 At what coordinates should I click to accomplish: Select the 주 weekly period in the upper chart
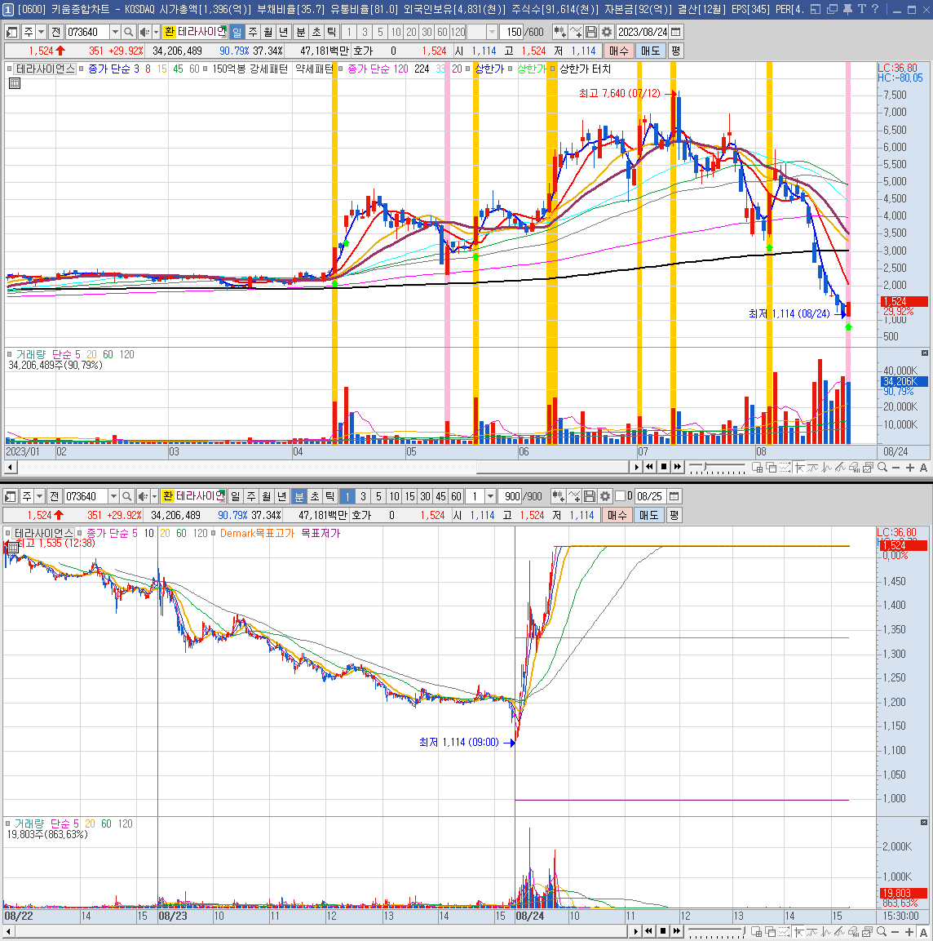tap(253, 32)
